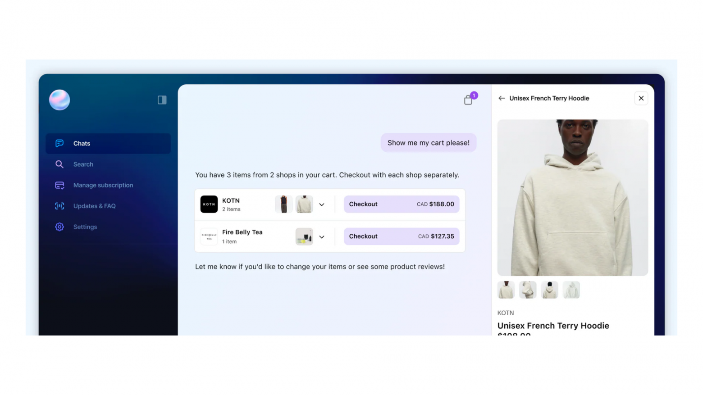The width and height of the screenshot is (703, 395).
Task: Checkout the KOTN order for CAD $188.00
Action: [x=401, y=204]
